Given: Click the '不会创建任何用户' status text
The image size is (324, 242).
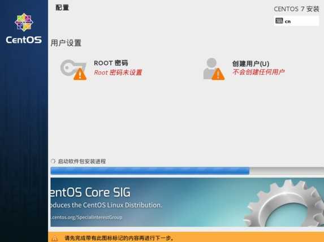Looking at the screenshot, I should tap(258, 72).
